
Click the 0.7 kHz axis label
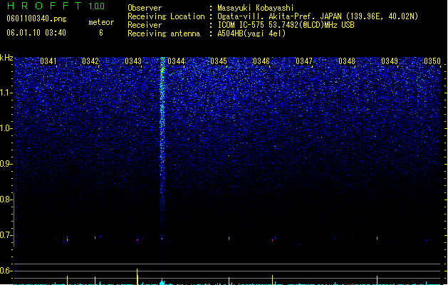[x=6, y=236]
